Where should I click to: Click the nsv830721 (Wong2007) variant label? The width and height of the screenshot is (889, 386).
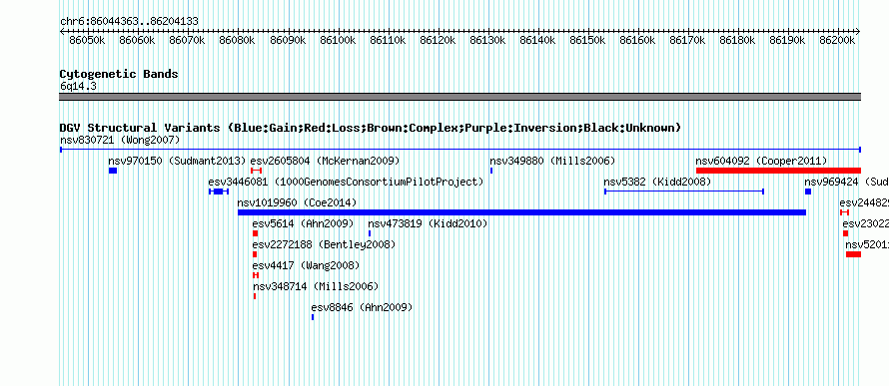(120, 140)
